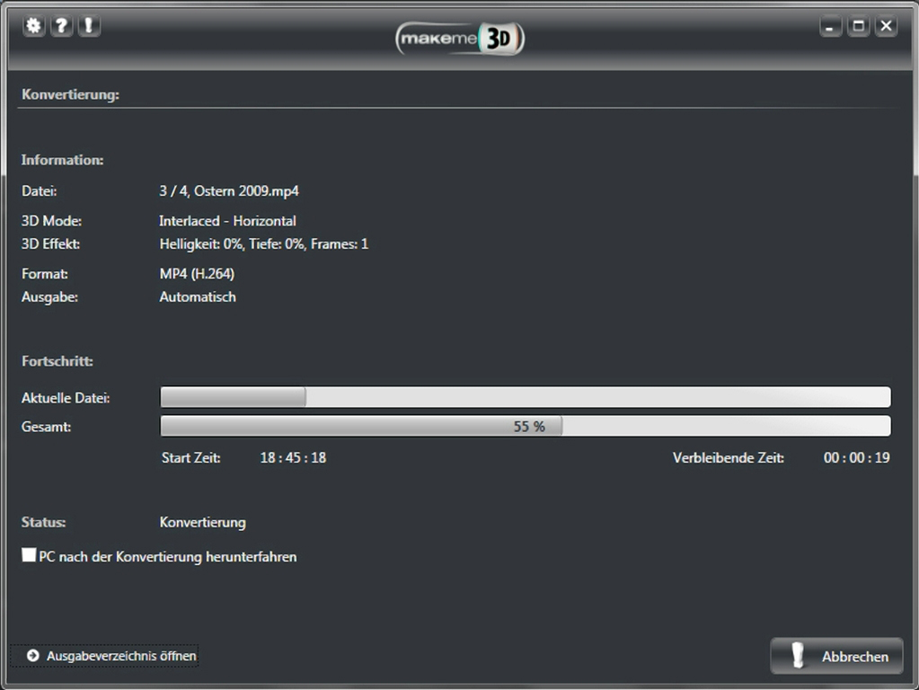Screen dimensions: 919x690
Task: Open help with the question mark icon
Action: pos(61,26)
